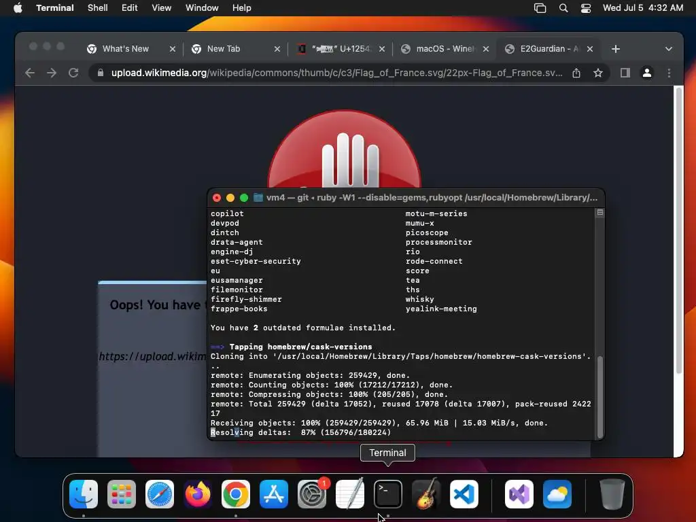Click 'eset-cyber-security' in Terminal list
The image size is (696, 522).
(256, 261)
